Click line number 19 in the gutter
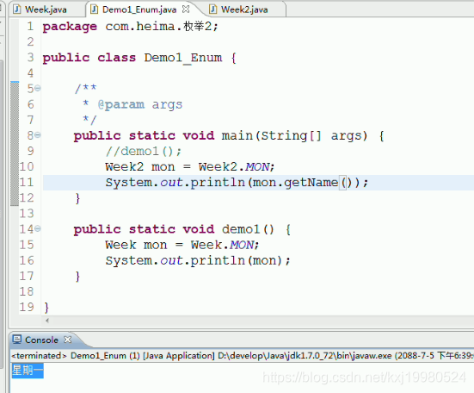Image resolution: width=474 pixels, height=393 pixels. click(27, 307)
